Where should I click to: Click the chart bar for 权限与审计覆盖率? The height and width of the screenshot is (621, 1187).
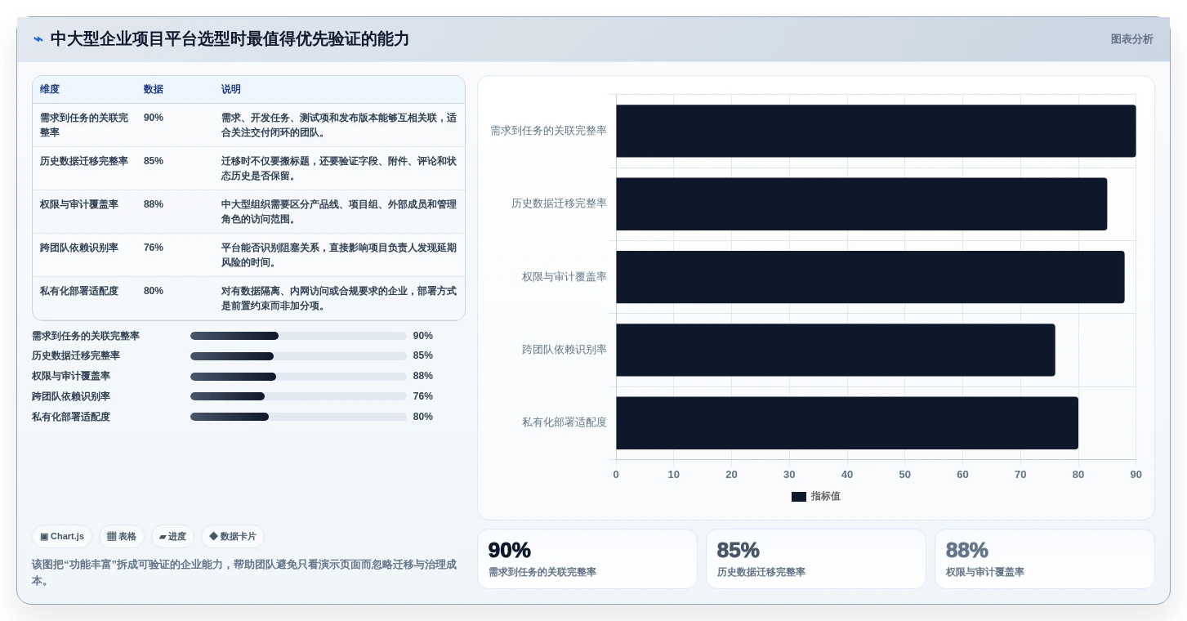(x=870, y=277)
